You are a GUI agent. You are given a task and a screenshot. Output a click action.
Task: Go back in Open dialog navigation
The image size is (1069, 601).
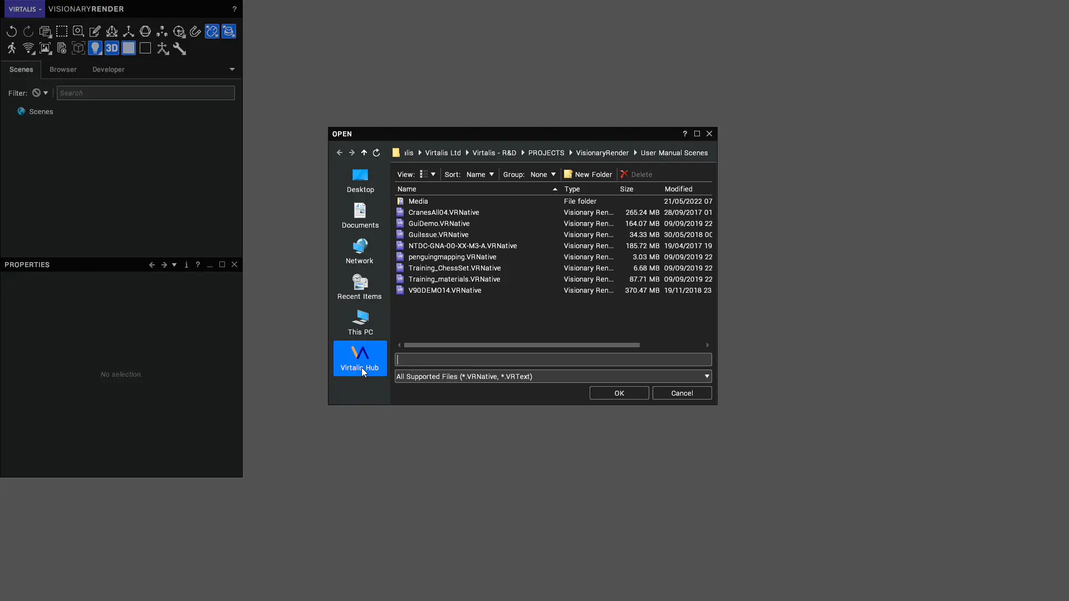click(x=340, y=152)
